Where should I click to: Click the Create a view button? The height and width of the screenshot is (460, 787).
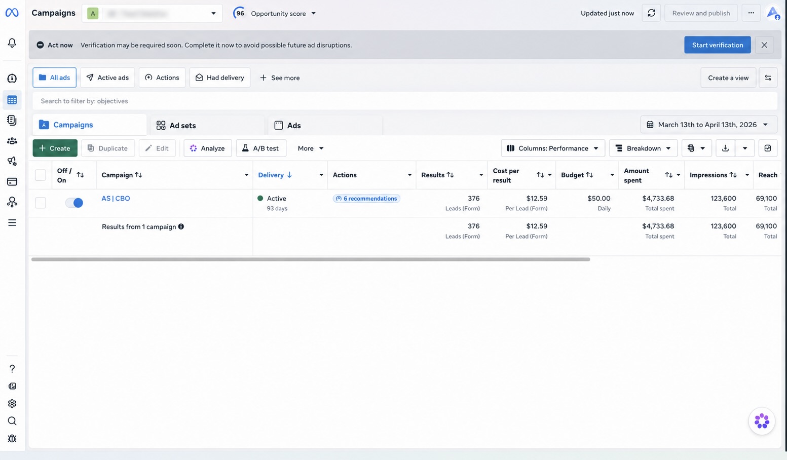pos(728,78)
